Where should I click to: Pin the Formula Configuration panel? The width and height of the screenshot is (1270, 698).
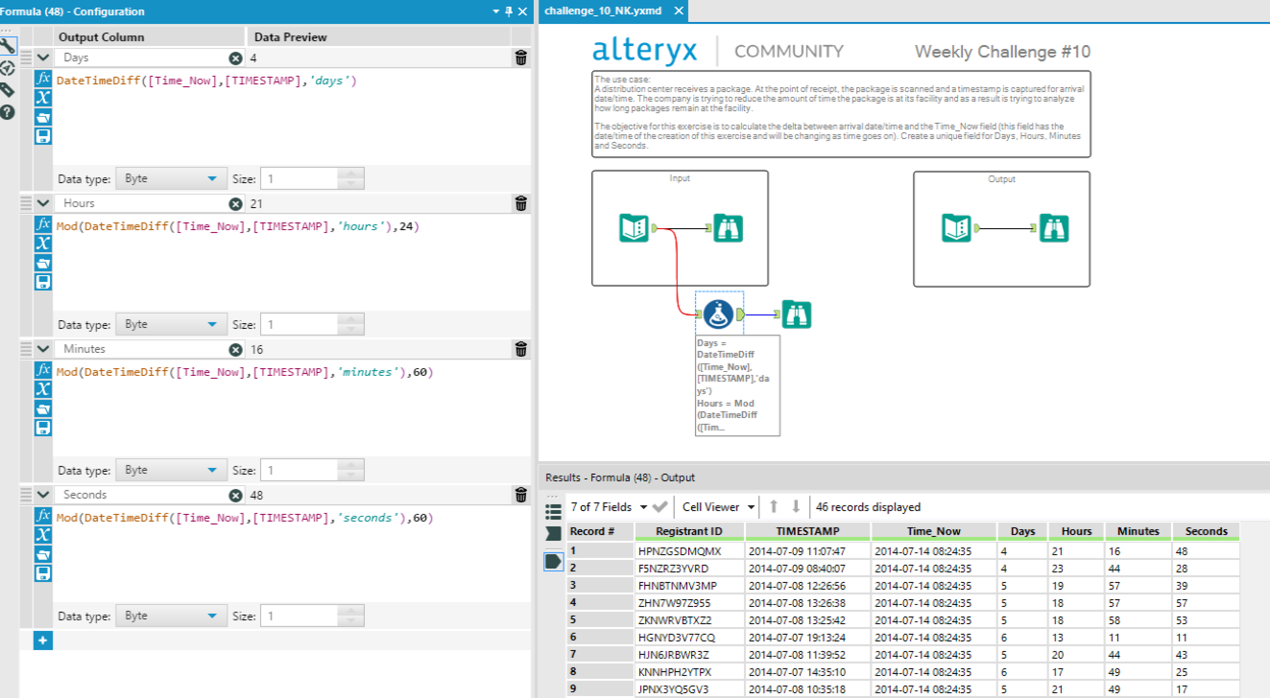[x=509, y=12]
